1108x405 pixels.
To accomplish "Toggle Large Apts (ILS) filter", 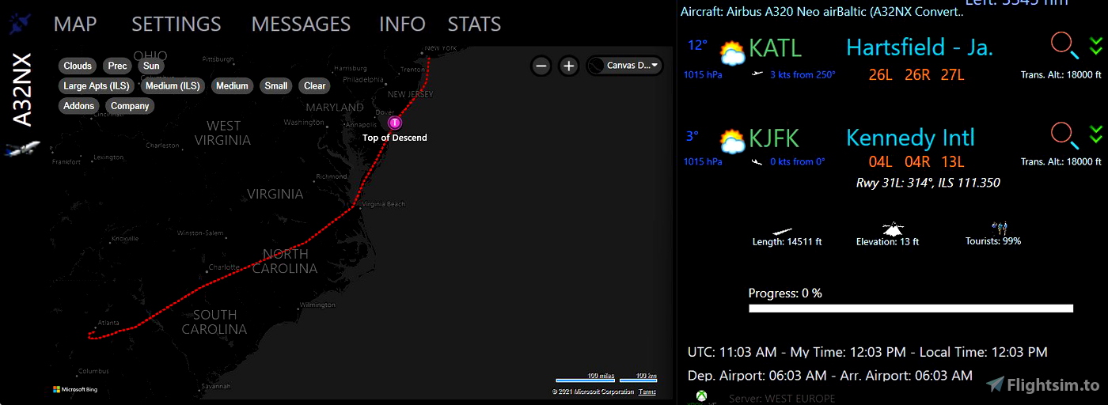I will [x=97, y=85].
